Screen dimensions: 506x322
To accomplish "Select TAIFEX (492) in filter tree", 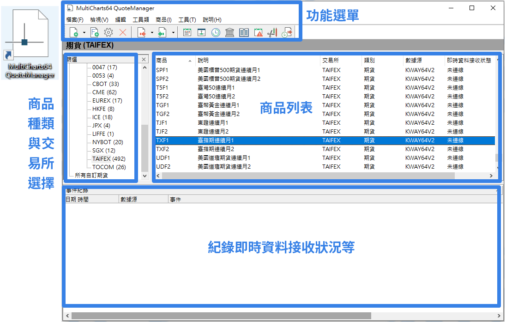I will point(109,159).
